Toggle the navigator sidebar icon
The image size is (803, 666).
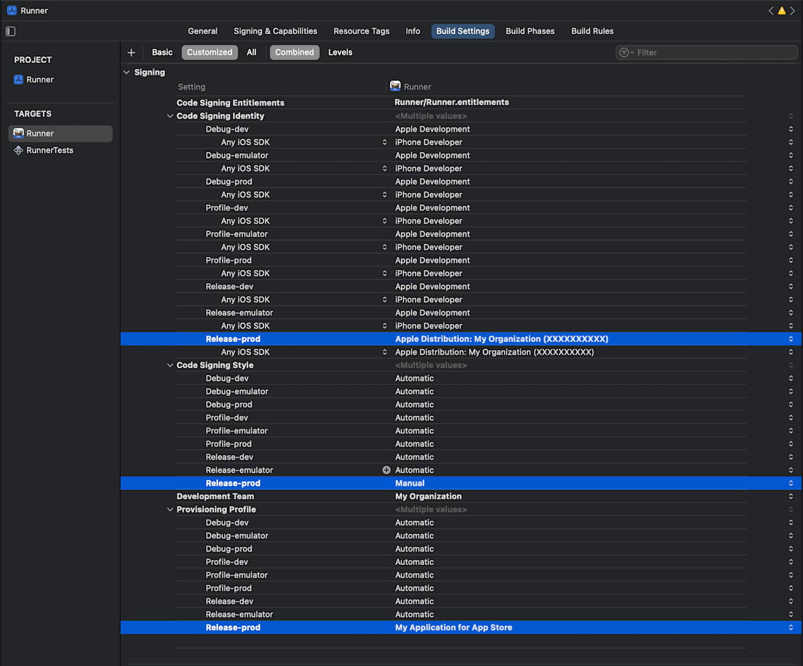pos(11,31)
